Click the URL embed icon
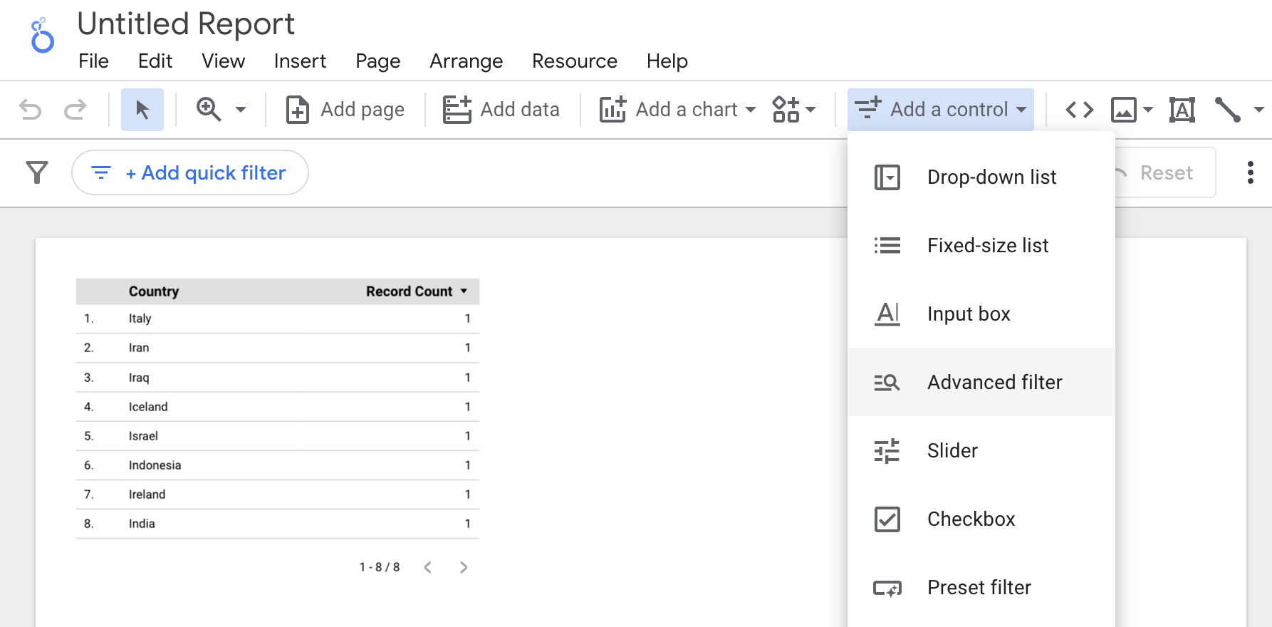The height and width of the screenshot is (627, 1272). click(1080, 110)
